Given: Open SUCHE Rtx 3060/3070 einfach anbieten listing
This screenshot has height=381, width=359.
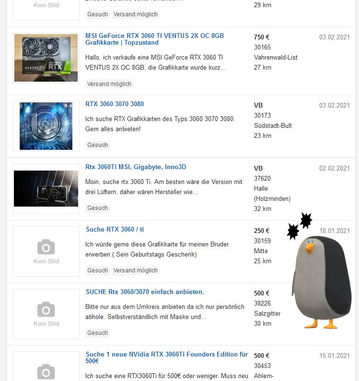Looking at the screenshot, I should [x=145, y=292].
